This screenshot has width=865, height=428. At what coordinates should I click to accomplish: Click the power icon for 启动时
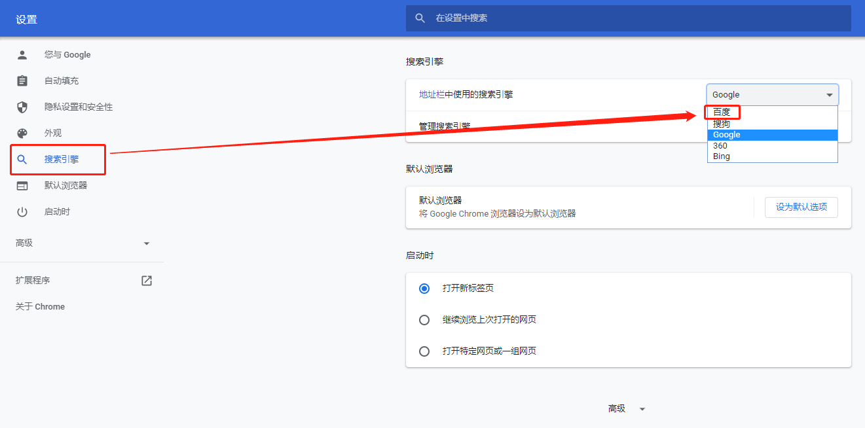coord(22,212)
